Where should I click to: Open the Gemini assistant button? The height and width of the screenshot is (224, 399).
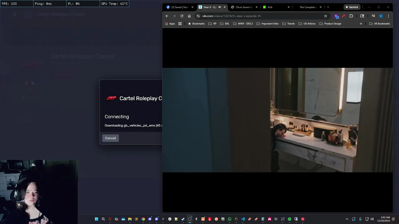352,7
